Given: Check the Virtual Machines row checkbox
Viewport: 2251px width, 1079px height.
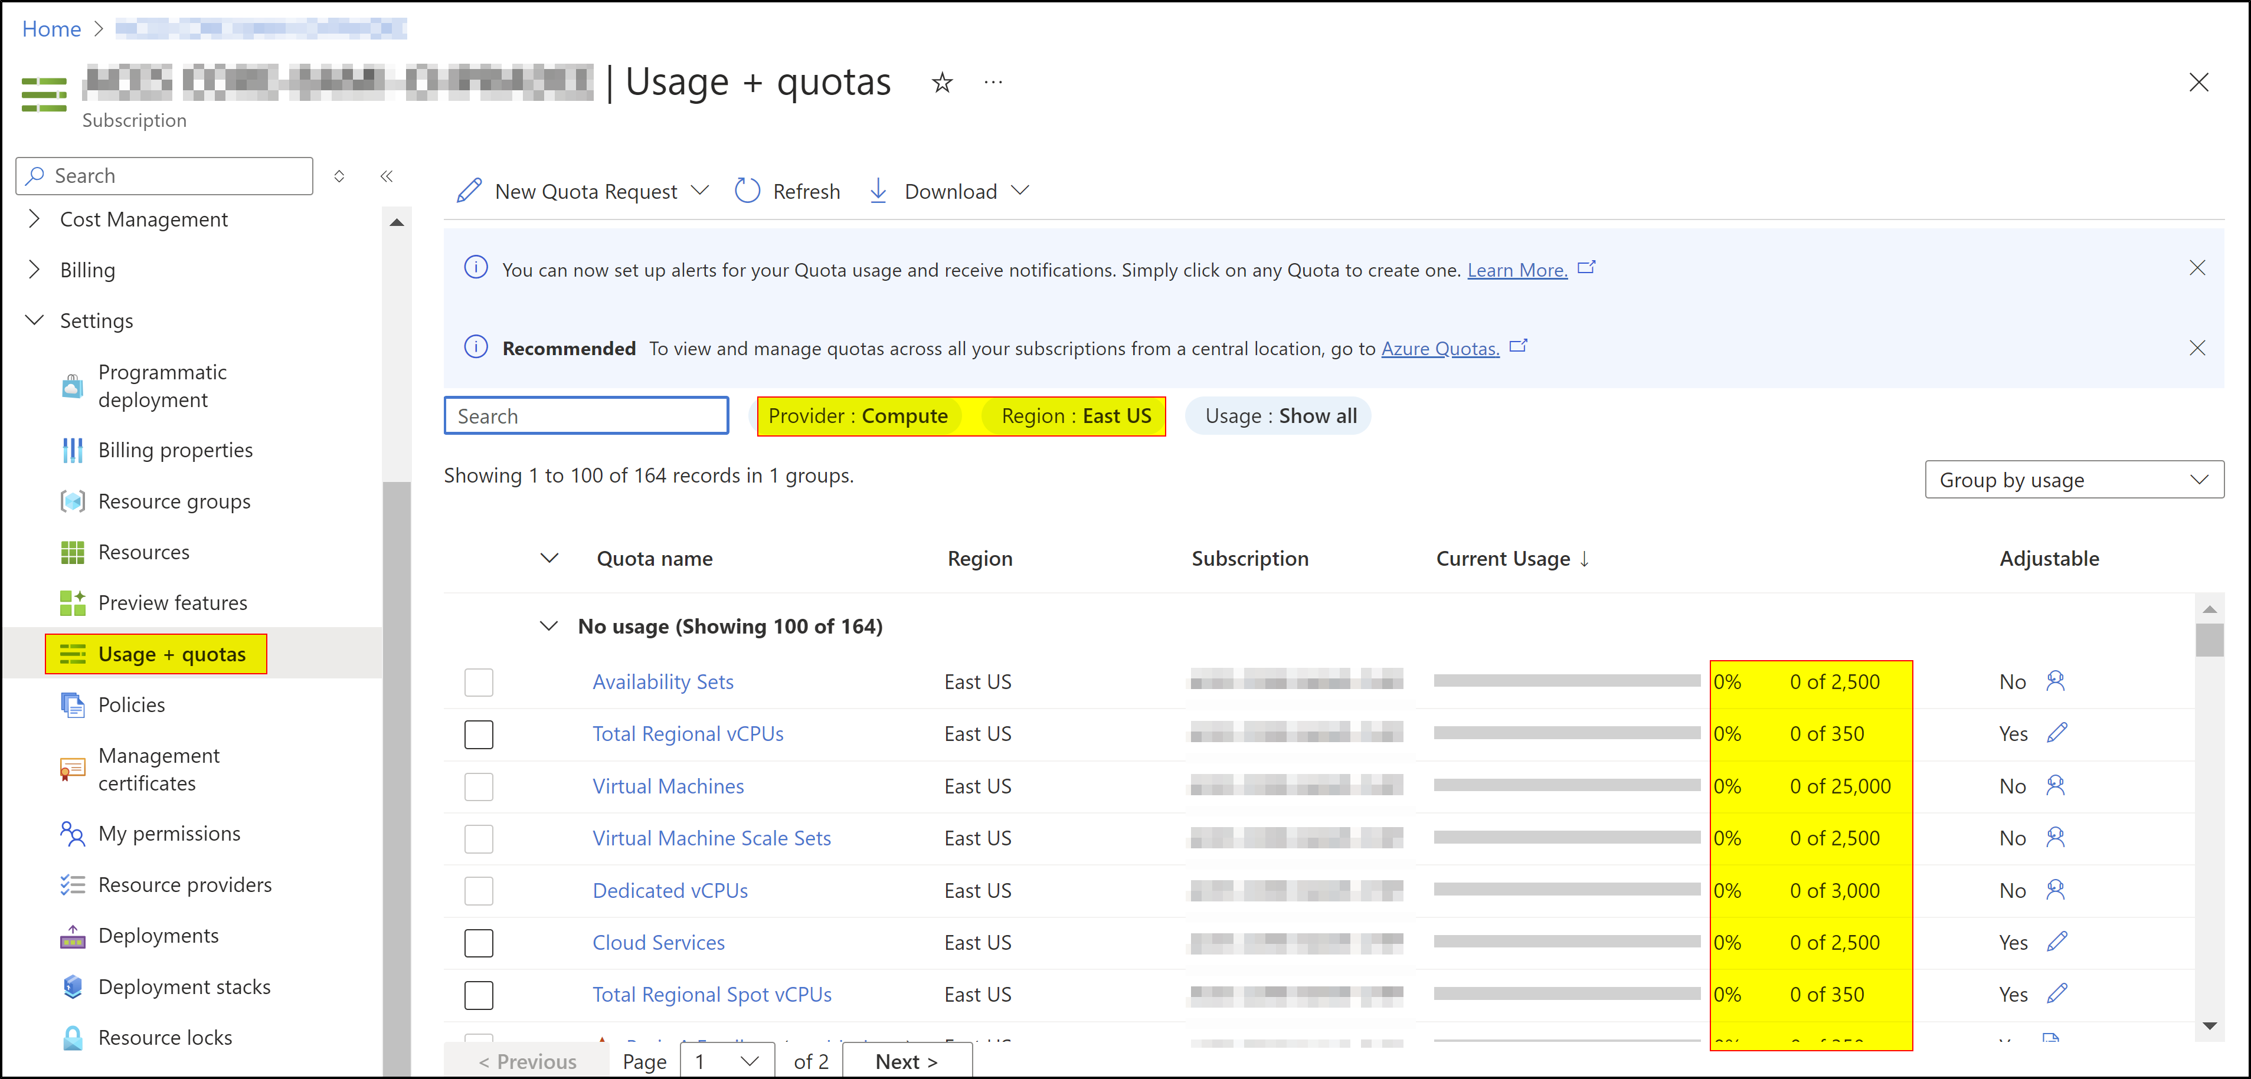Looking at the screenshot, I should click(479, 786).
